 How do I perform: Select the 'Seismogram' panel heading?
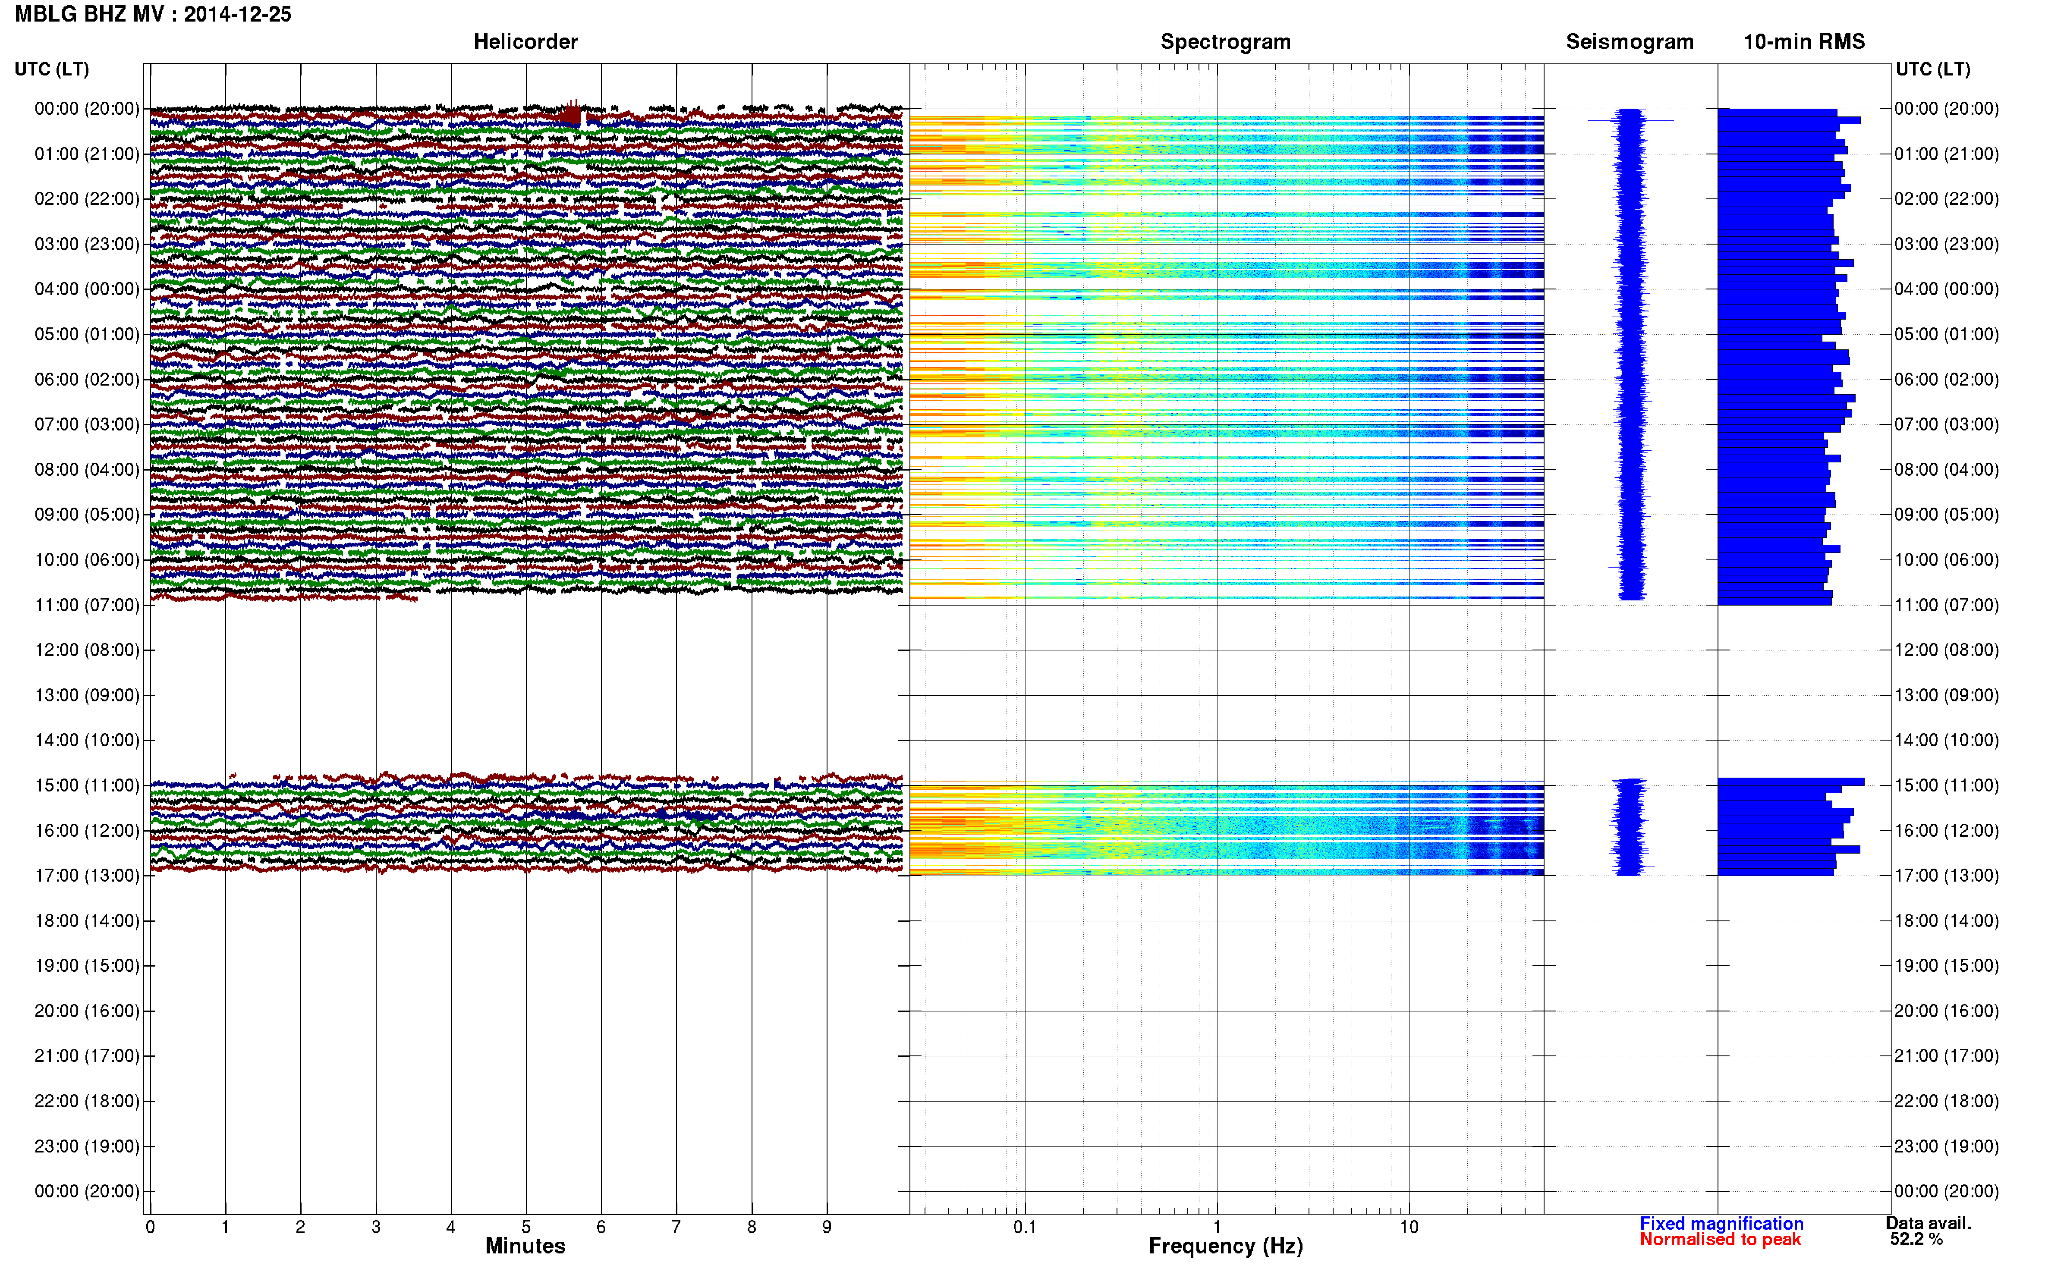[x=1629, y=41]
